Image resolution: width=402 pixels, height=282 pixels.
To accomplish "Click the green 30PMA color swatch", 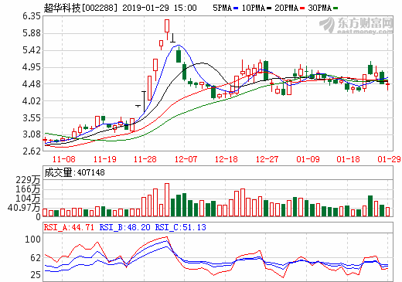I will point(336,8).
